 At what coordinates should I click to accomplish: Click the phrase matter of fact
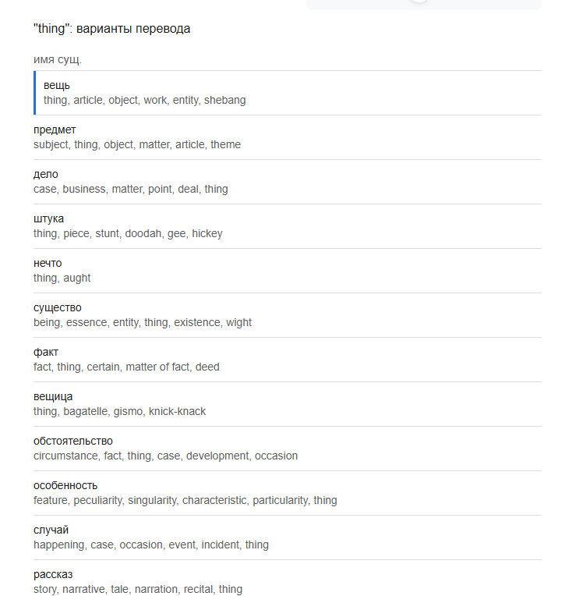[157, 367]
